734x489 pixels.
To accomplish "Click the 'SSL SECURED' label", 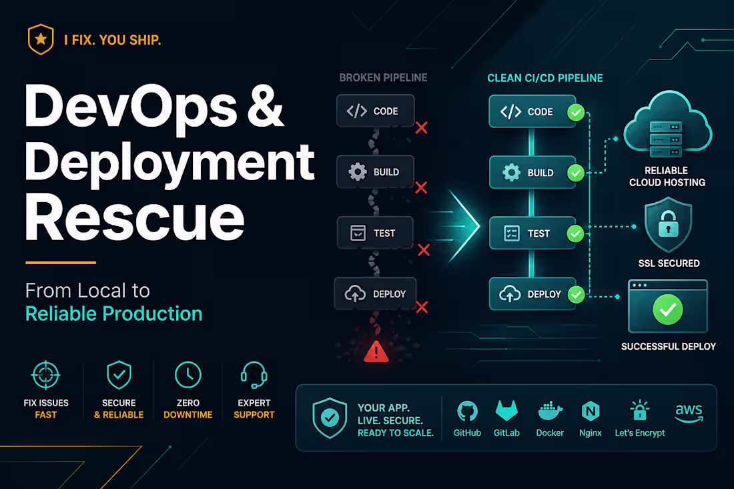I will point(669,264).
